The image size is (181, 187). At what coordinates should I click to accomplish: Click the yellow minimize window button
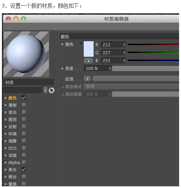(x=16, y=19)
